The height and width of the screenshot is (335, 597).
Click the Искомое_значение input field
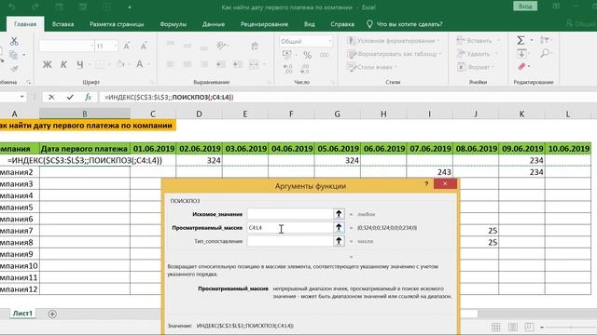pyautogui.click(x=290, y=214)
